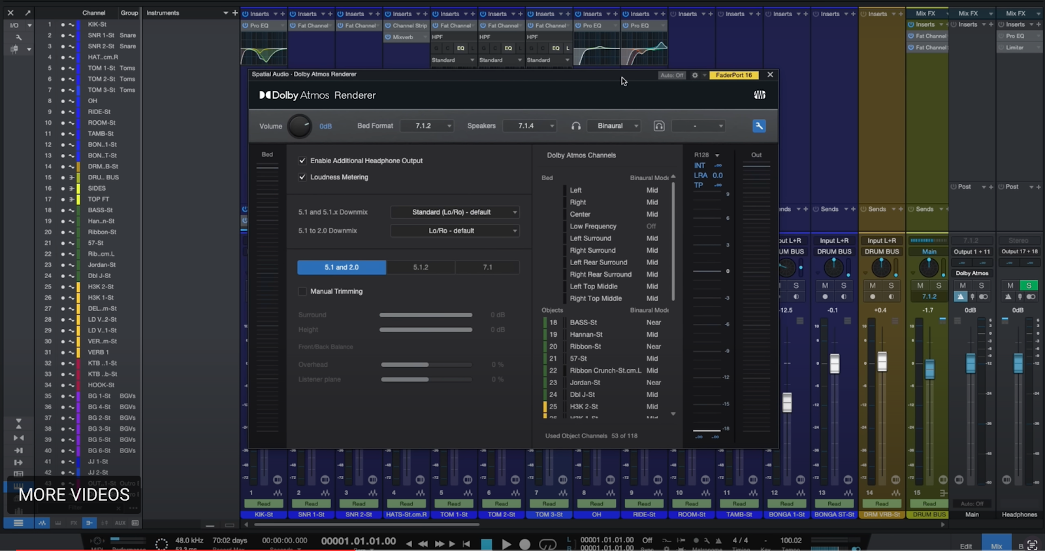Enable the Manual Trimming checkbox

(x=302, y=291)
